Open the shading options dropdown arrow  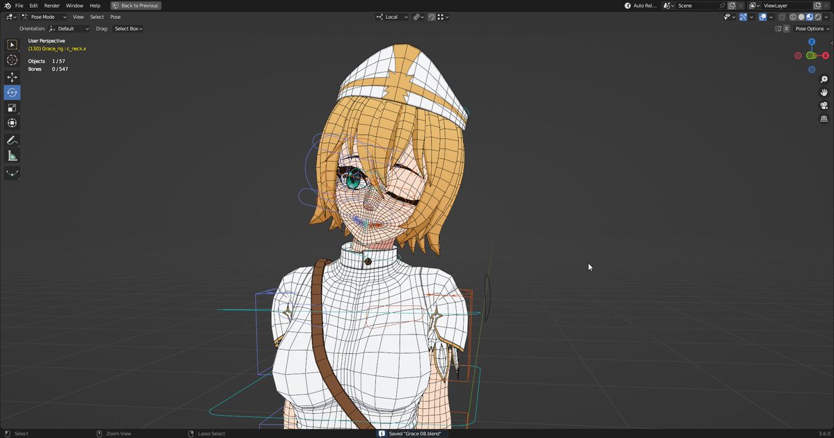tap(826, 17)
